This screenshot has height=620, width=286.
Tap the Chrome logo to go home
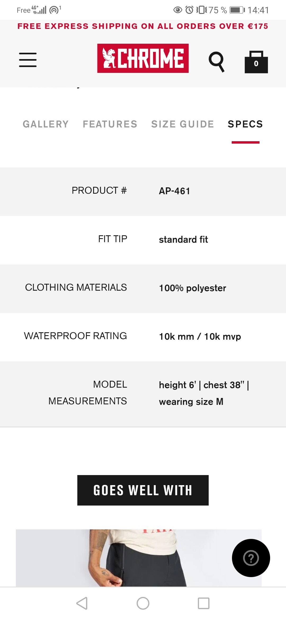[x=143, y=58]
